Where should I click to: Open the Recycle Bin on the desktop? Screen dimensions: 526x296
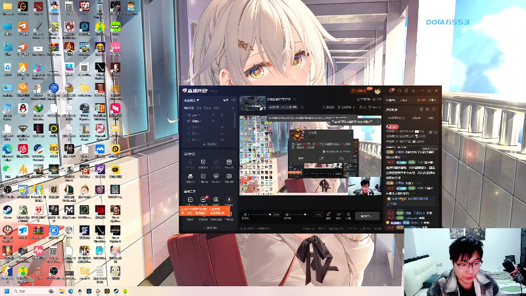click(x=7, y=69)
